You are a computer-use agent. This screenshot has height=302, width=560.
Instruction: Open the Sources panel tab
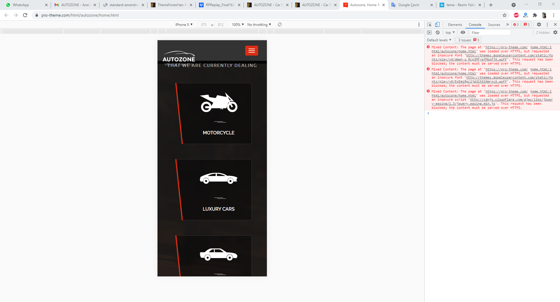[494, 25]
